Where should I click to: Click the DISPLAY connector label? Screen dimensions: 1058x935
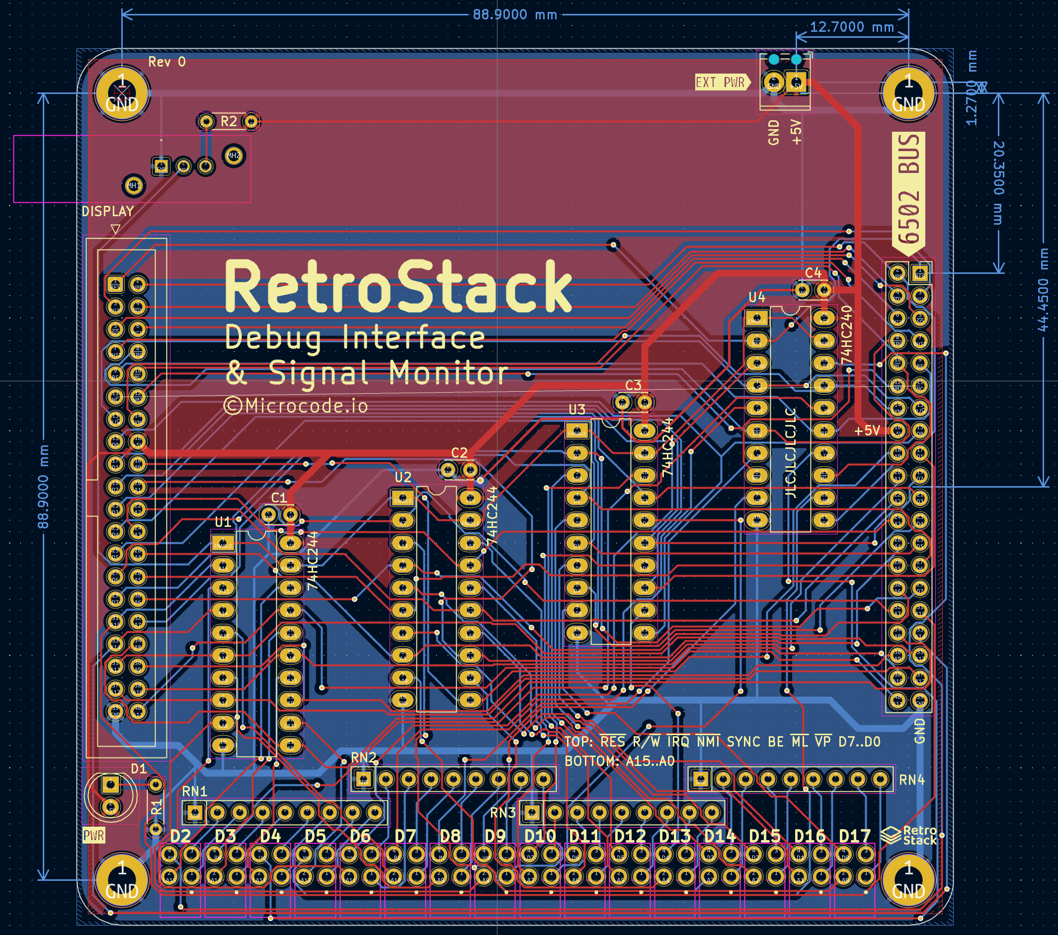point(108,211)
